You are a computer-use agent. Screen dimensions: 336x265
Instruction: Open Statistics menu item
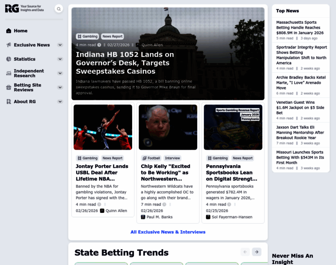[24, 59]
